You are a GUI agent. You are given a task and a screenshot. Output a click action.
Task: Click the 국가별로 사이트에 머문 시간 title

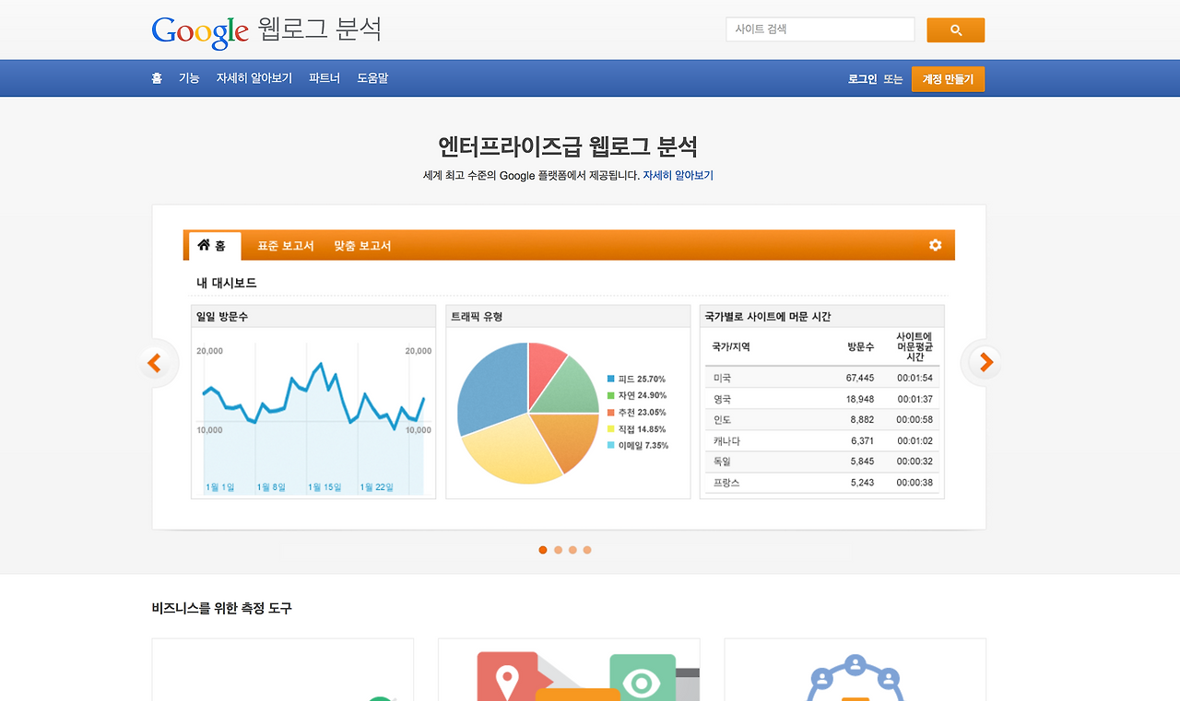(768, 317)
